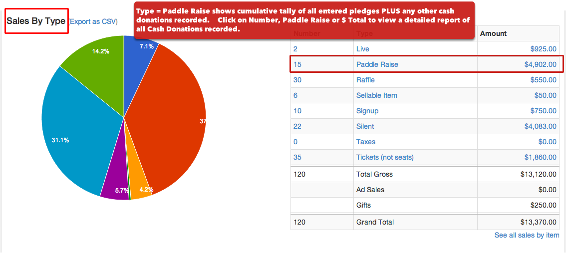
Task: Open the Paddle Raise type report
Action: 377,64
